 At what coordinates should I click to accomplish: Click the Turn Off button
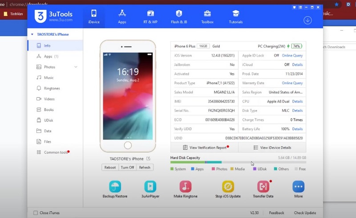127,168
